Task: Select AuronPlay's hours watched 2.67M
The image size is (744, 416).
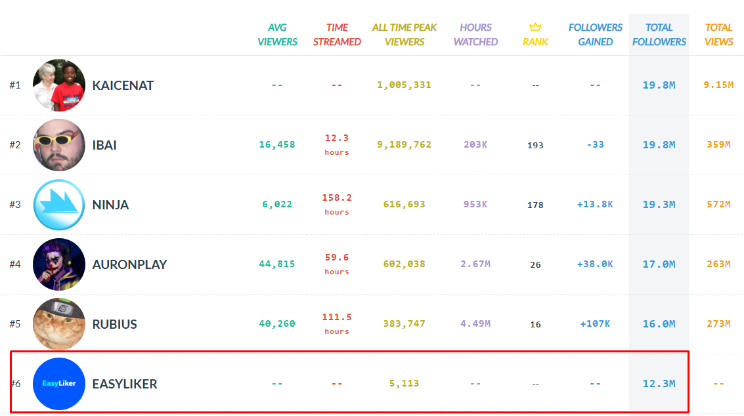Action: point(475,264)
